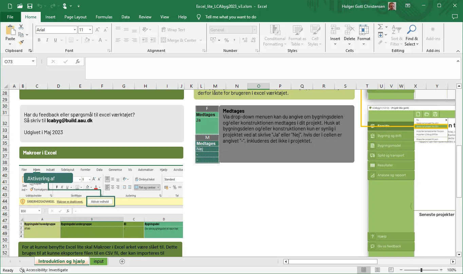Toggle Bold formatting
The image size is (463, 274).
pos(39,40)
